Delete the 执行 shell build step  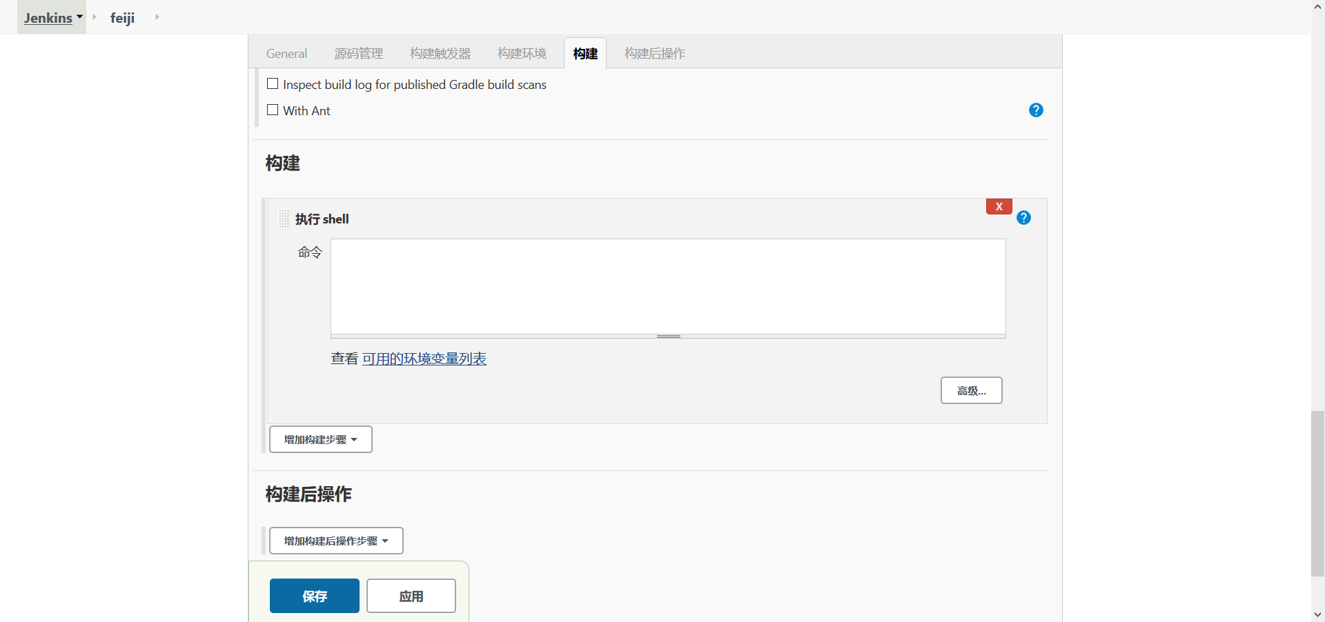(x=999, y=206)
